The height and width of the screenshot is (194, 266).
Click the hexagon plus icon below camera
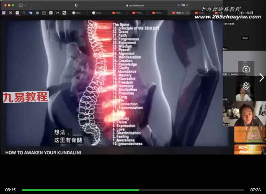(246, 86)
